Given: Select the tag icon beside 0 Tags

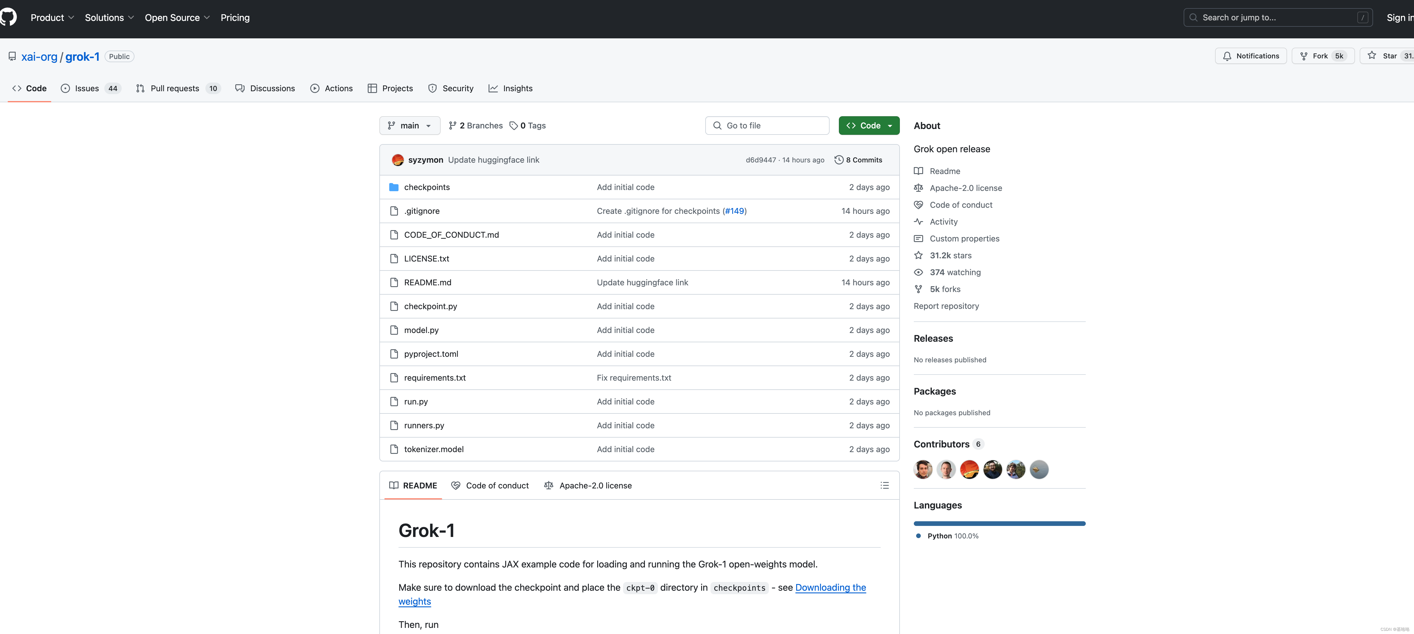Looking at the screenshot, I should point(513,126).
